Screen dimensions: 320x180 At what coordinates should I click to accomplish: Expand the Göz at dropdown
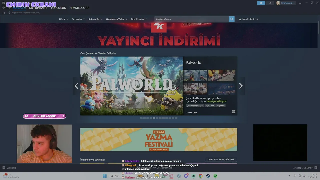[64, 19]
